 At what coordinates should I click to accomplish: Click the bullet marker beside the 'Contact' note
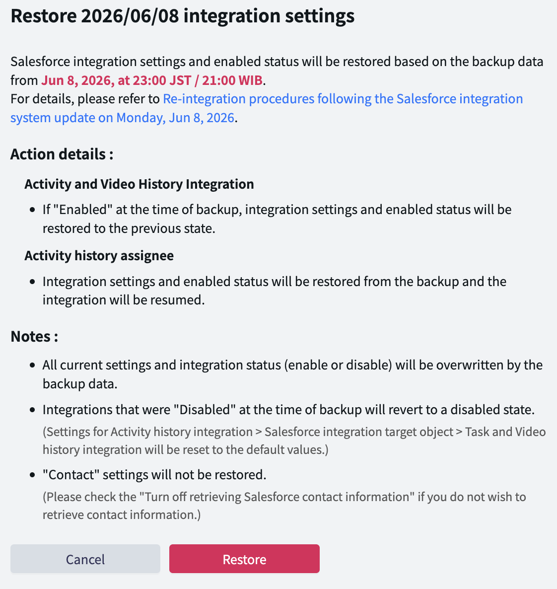(x=33, y=475)
